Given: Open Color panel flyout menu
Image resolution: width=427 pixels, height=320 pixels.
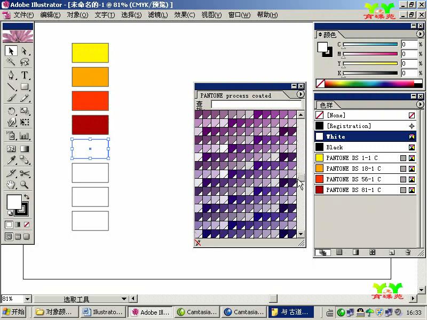Looking at the screenshot, I should pos(420,34).
